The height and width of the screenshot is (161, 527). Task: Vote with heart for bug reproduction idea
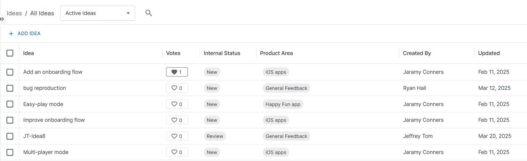click(x=174, y=88)
